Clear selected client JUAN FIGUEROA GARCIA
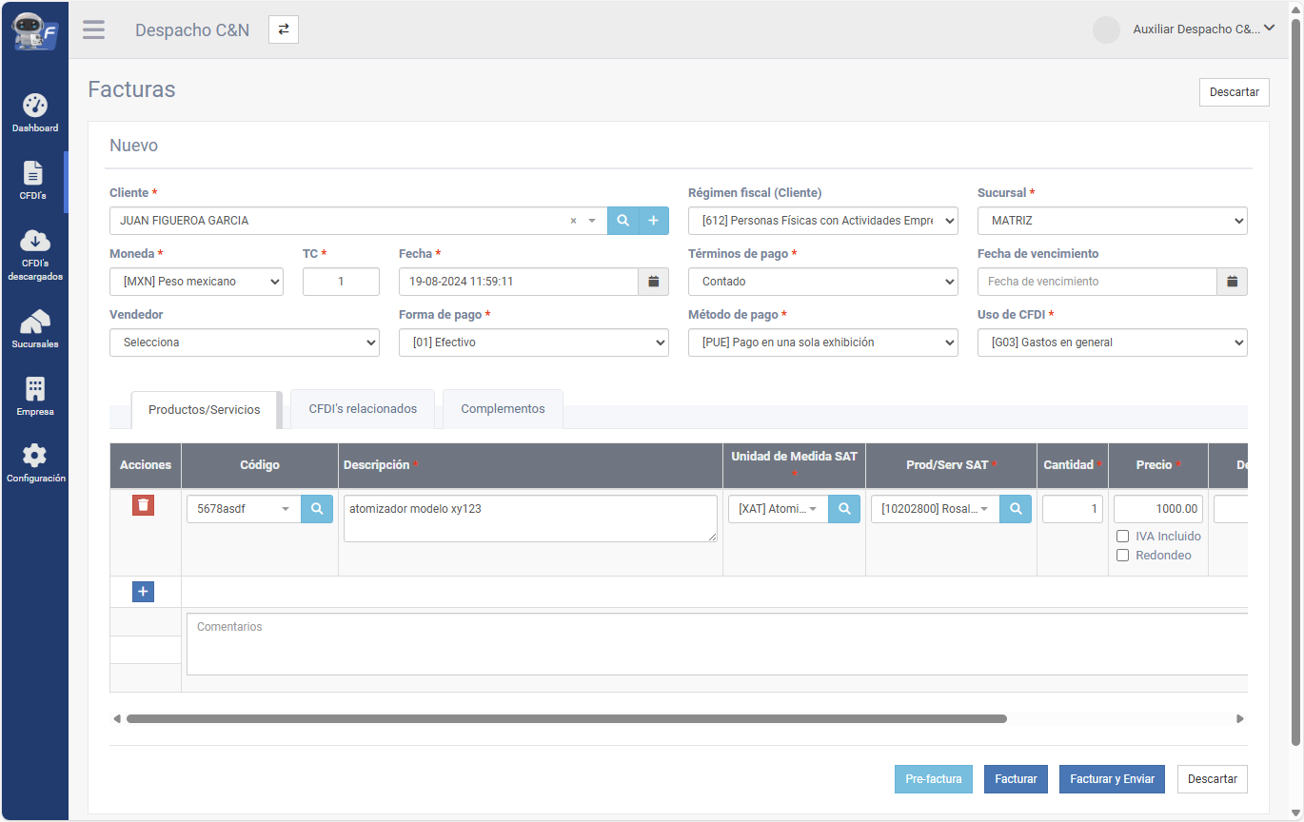Image resolution: width=1304 pixels, height=822 pixels. coord(573,221)
